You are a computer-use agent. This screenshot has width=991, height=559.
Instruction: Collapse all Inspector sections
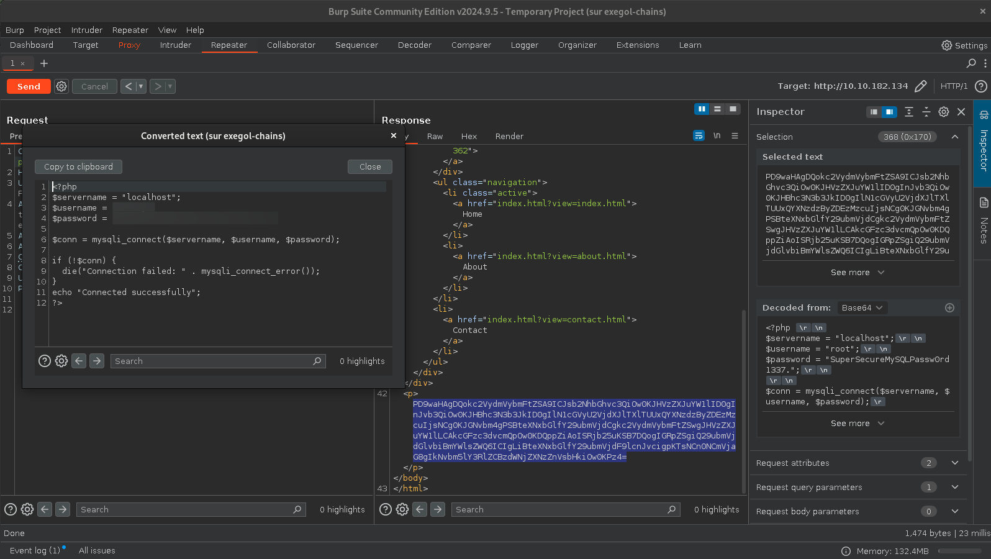[926, 112]
